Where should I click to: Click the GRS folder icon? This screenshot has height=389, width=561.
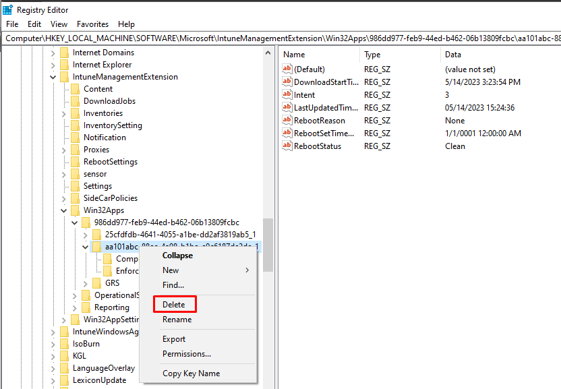96,283
